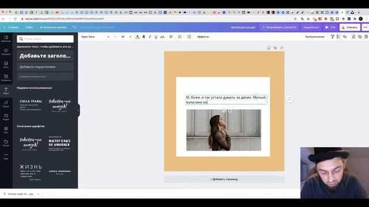This screenshot has height=207, width=369.
Task: Click the Поделиться share button
Action: click(311, 28)
